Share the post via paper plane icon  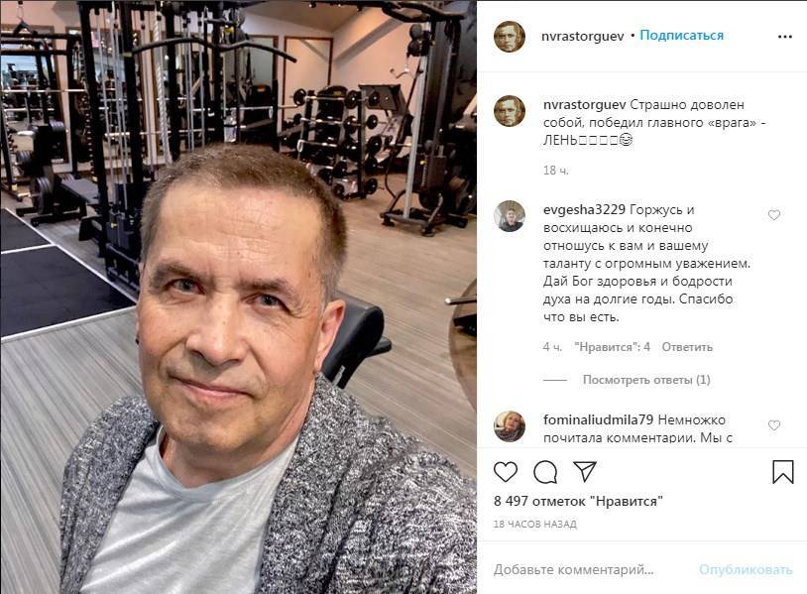(585, 471)
